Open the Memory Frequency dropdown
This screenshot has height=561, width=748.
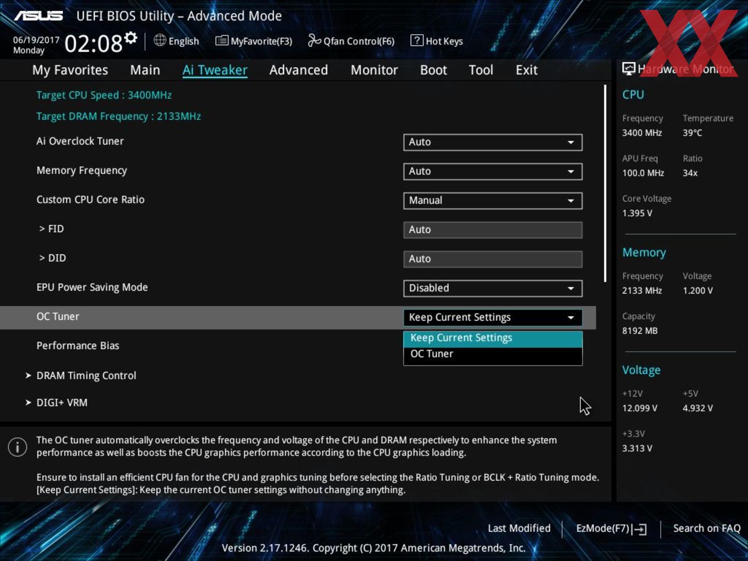(x=493, y=171)
